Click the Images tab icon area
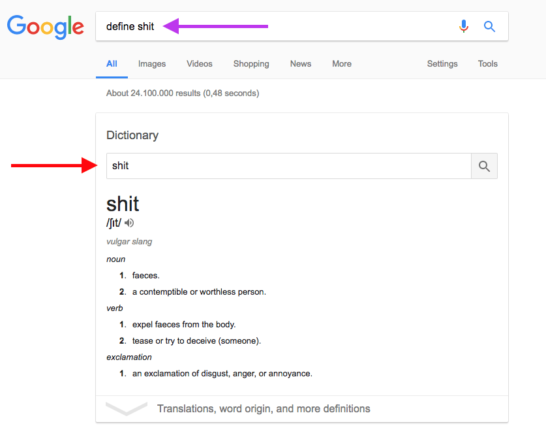546x426 pixels. pyautogui.click(x=151, y=63)
